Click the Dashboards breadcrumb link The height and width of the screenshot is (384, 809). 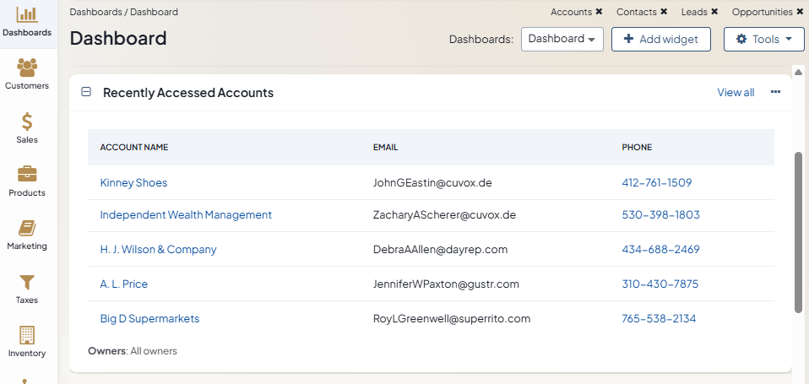point(96,12)
